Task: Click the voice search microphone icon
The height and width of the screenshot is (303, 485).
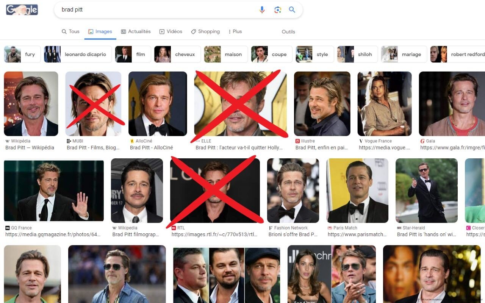Action: pos(262,10)
